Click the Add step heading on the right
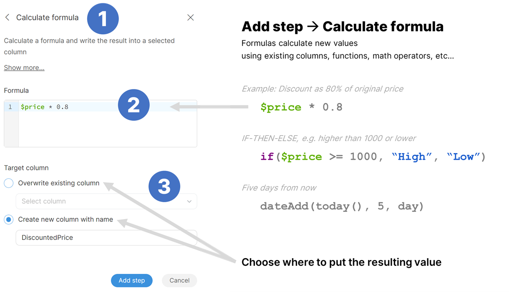Viewport: 509px width, 298px height. [342, 26]
